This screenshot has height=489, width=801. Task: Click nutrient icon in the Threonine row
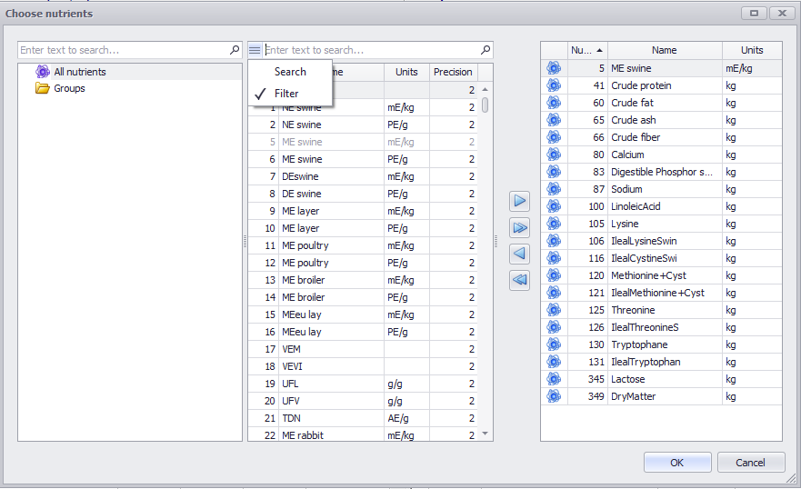[554, 310]
